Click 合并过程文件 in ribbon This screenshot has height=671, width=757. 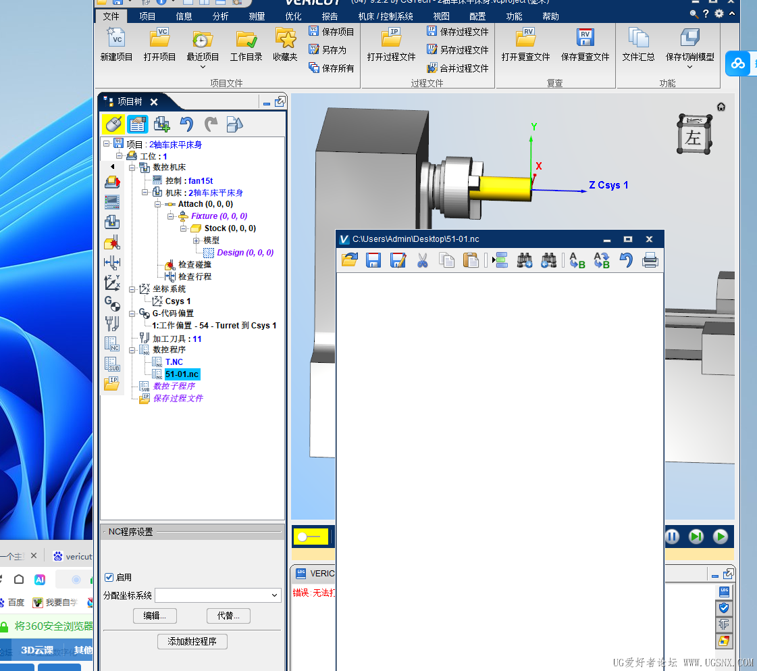point(458,68)
